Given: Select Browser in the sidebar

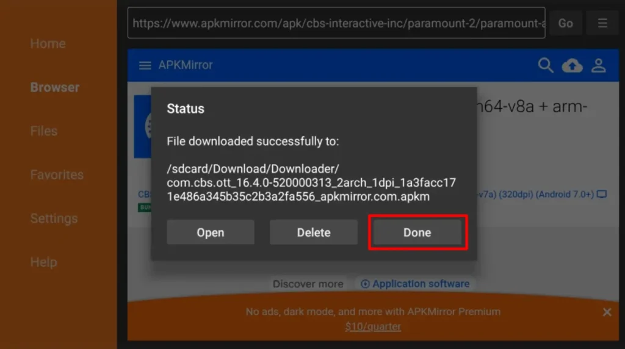Looking at the screenshot, I should [54, 87].
